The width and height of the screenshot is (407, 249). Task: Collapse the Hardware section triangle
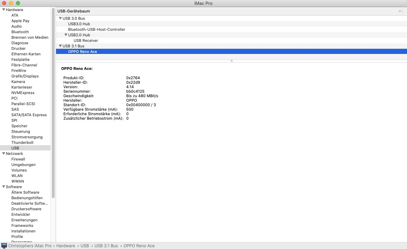pyautogui.click(x=4, y=10)
